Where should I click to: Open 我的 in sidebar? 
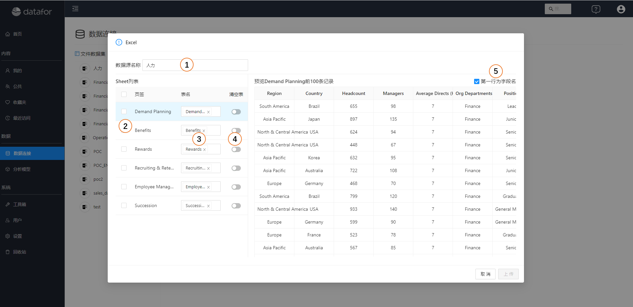(18, 71)
